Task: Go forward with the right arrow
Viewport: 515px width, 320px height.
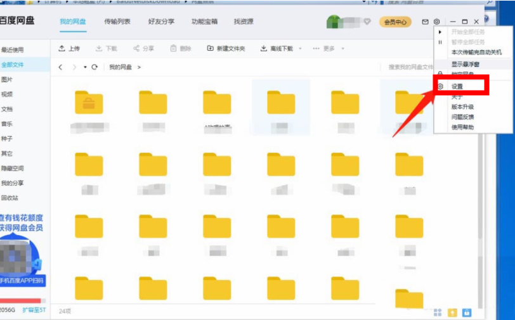Action: [74, 67]
